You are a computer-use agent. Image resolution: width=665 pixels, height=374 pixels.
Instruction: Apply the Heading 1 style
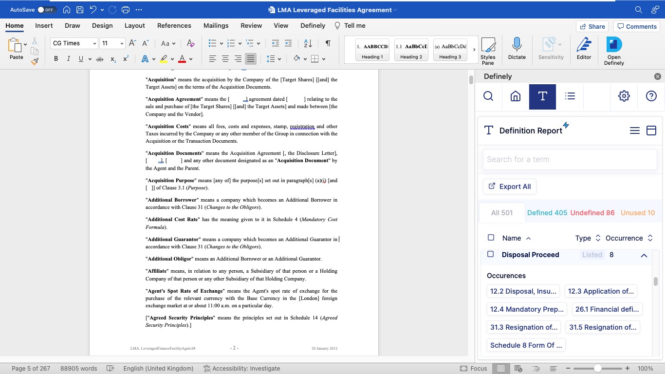coord(372,50)
